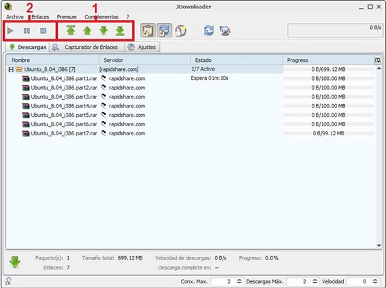Sort by the Nombre column header
The width and height of the screenshot is (386, 288).
(52, 60)
